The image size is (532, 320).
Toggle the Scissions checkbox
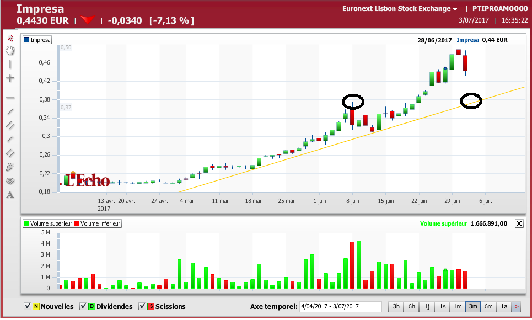pyautogui.click(x=142, y=306)
